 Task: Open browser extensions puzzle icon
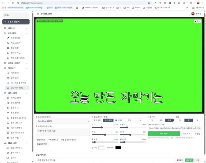(x=184, y=3)
